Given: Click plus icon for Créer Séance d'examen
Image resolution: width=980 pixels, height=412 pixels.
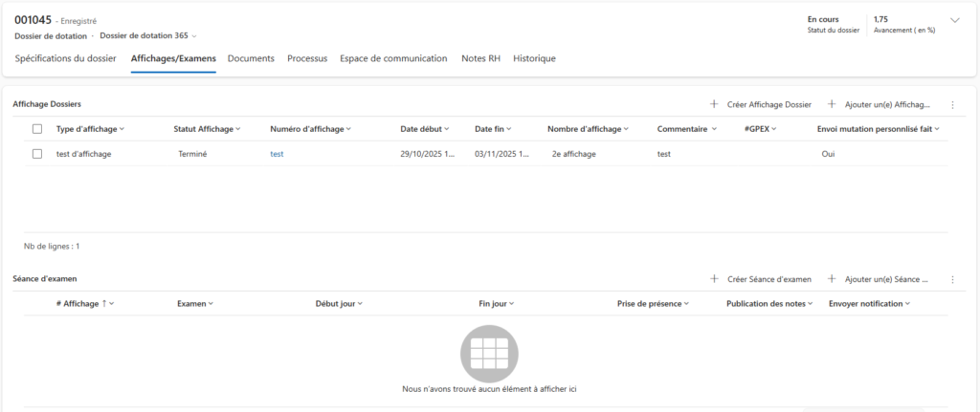Looking at the screenshot, I should 714,279.
